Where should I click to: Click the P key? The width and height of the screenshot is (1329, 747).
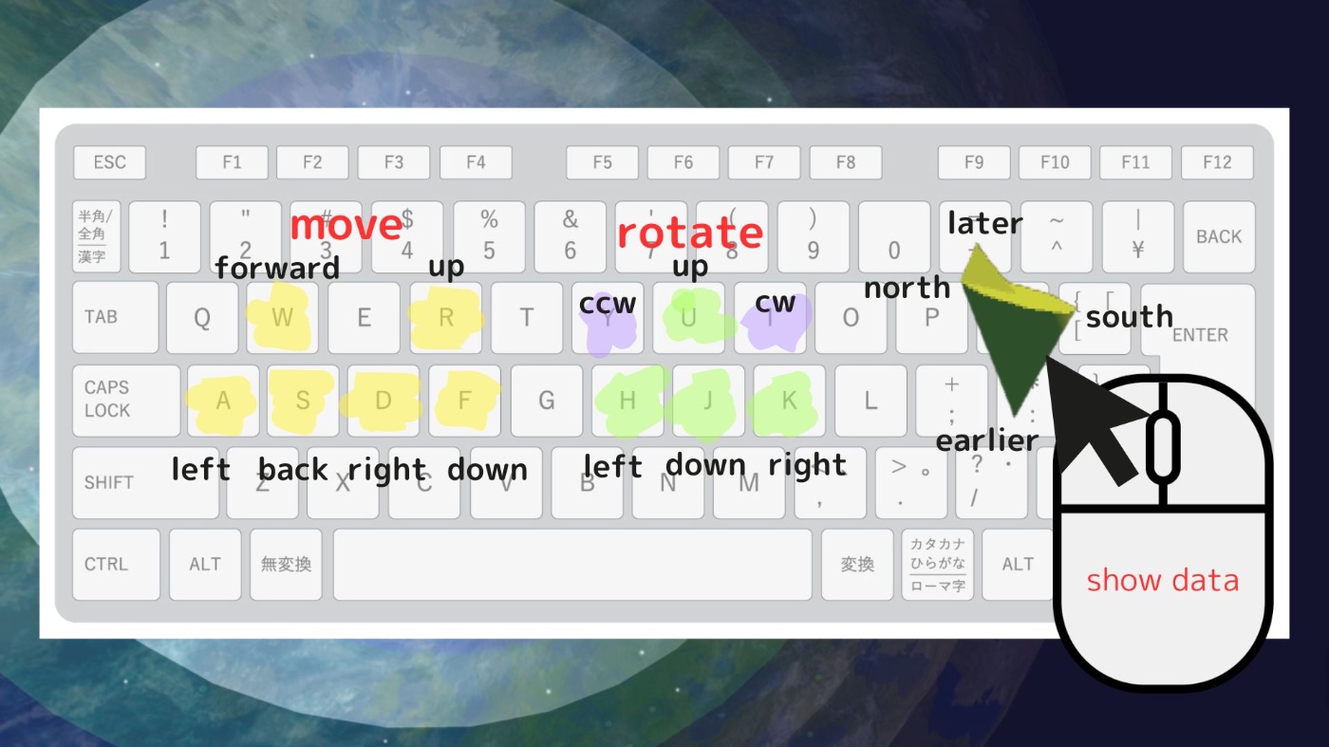coord(932,317)
